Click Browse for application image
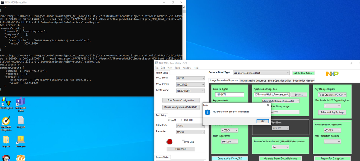Screen dimensions: 360x161 click(x=299, y=95)
